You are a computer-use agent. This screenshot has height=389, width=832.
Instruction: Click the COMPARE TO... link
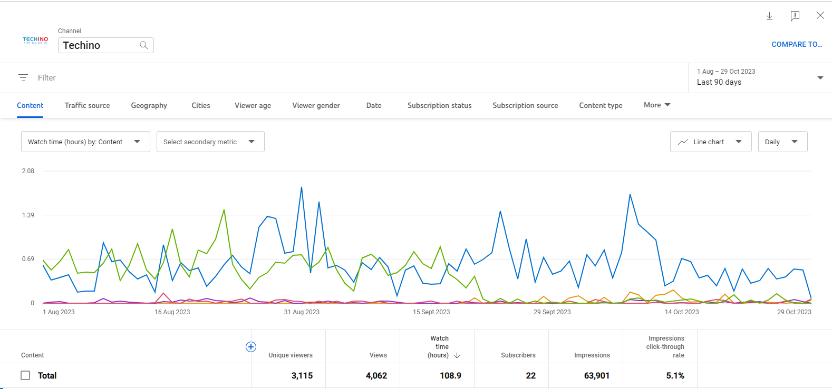click(x=797, y=45)
